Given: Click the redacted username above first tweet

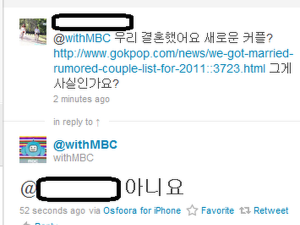Looking at the screenshot, I should [x=92, y=22].
